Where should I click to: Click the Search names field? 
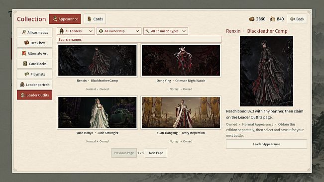[x=139, y=39]
